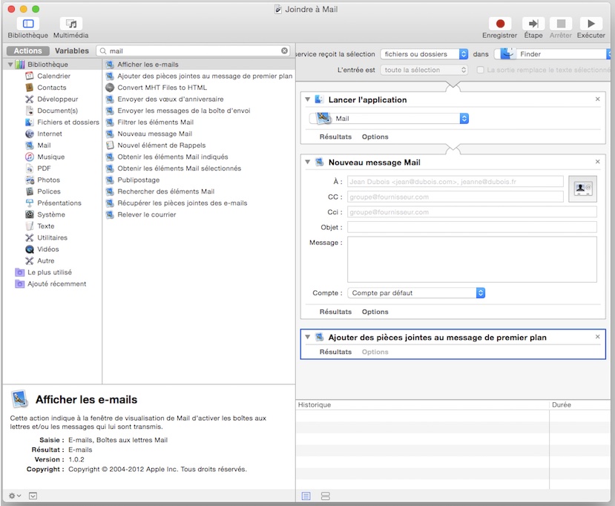Select 'Ajouté récemment' smart group
Image resolution: width=615 pixels, height=506 pixels.
click(x=56, y=283)
